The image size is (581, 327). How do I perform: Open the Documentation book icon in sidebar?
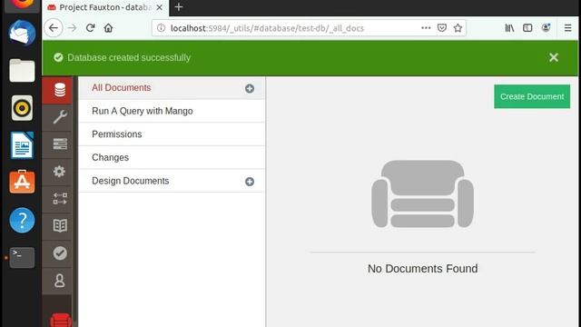60,225
